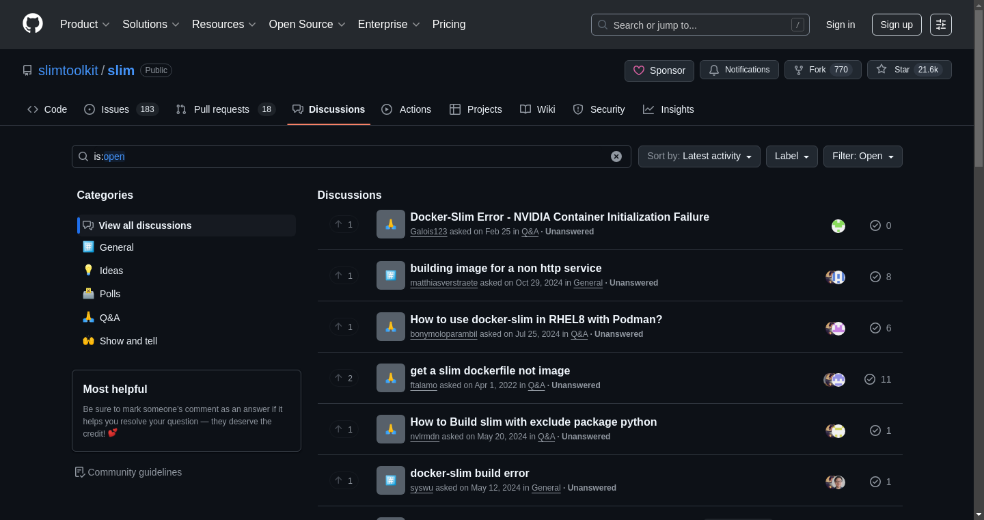Open How to use docker-slim in RHEL8 discussion
This screenshot has width=984, height=520.
tap(536, 319)
